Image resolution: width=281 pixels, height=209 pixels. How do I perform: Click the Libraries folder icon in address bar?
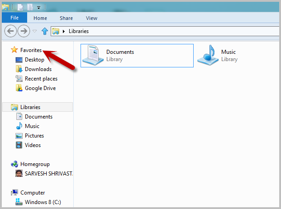pos(56,31)
